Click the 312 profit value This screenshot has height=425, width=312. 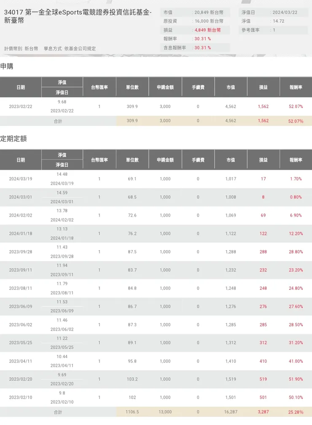tap(263, 343)
